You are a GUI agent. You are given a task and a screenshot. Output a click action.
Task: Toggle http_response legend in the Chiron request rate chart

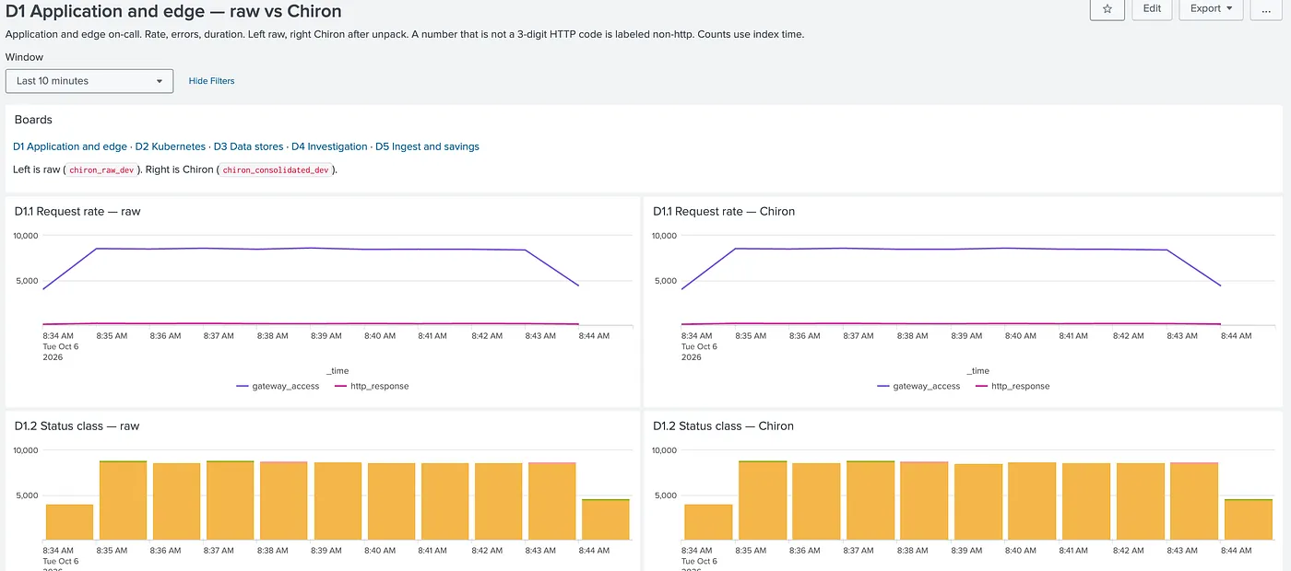1013,386
